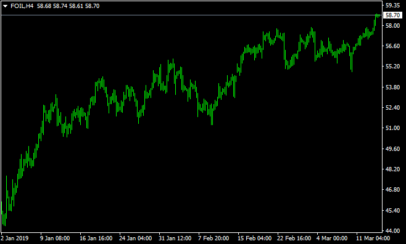Viewport: 406px width, 244px height.
Task: Click the 9 Jan 08:00 time label
Action: click(55, 238)
